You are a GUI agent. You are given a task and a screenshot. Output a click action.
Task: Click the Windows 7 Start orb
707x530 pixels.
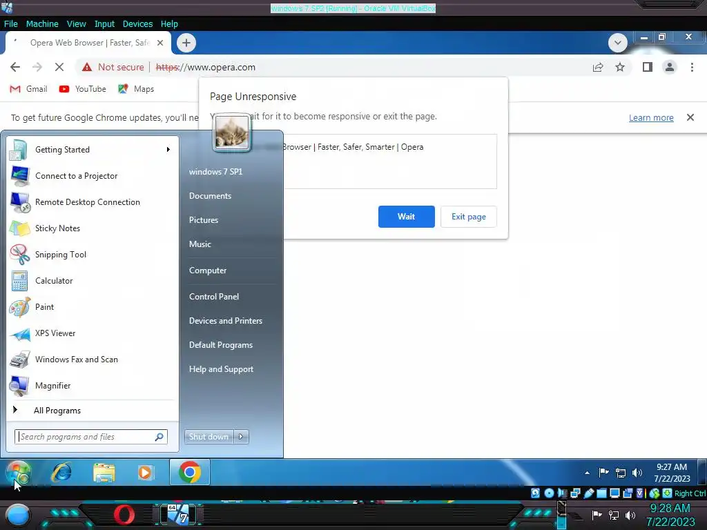click(18, 473)
